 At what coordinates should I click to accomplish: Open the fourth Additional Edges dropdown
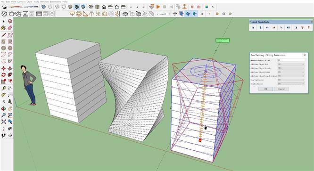point(291,76)
